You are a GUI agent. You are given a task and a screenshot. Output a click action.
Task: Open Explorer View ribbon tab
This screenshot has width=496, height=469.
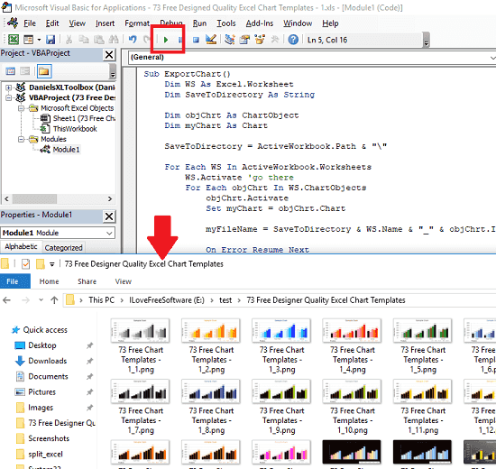click(124, 281)
